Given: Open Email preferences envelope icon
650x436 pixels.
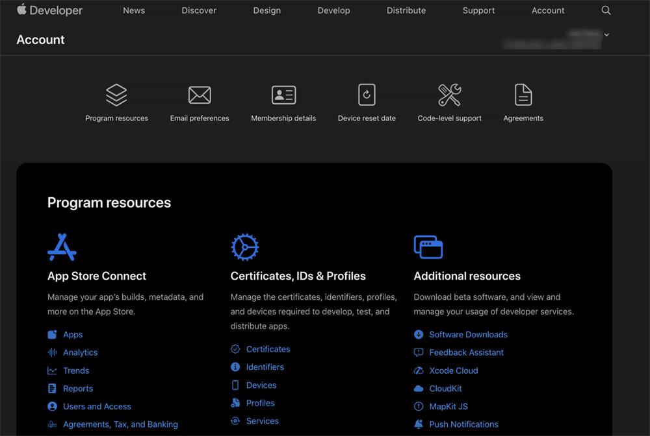Looking at the screenshot, I should pos(200,95).
